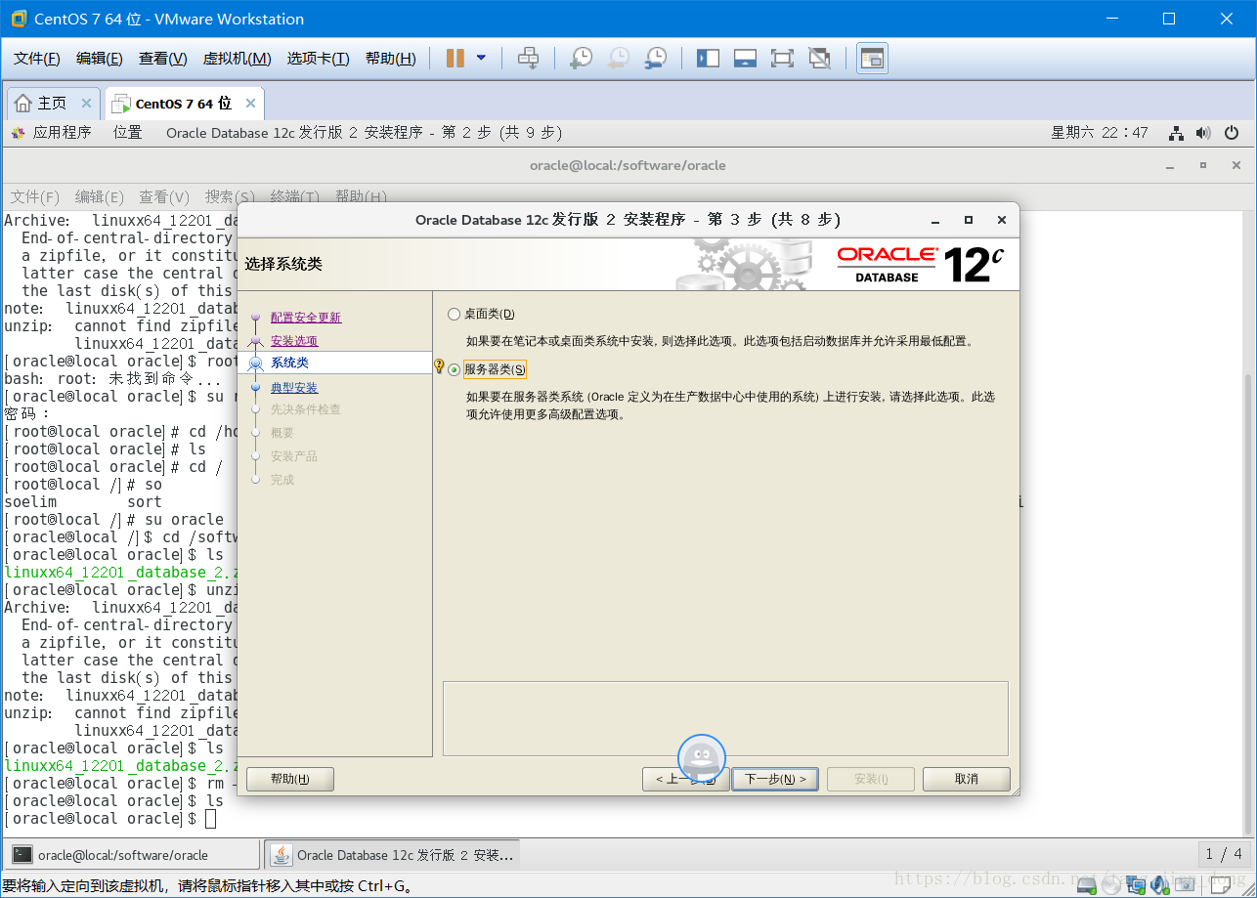
Task: Go to the 典型安装 step
Action: (294, 388)
